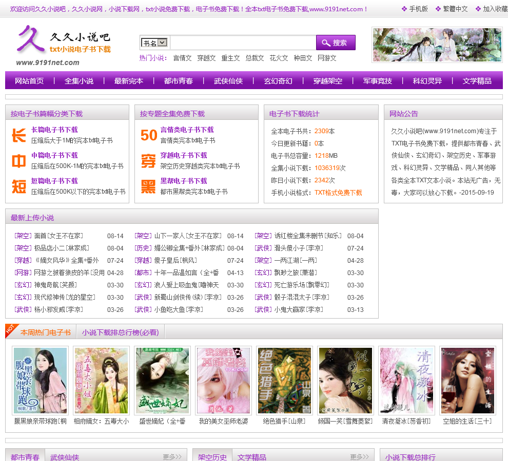
Task: Click the orange 中 medium-novel icon
Action: pyautogui.click(x=19, y=161)
